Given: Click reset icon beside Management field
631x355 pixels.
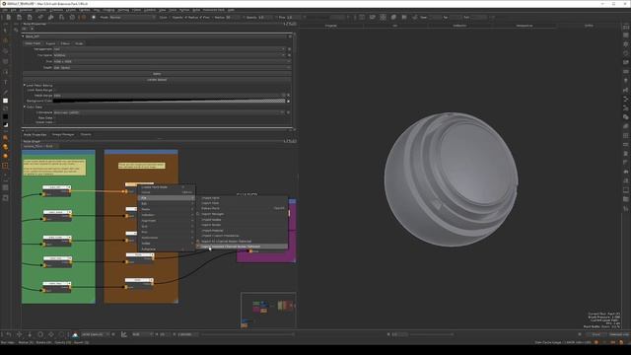Looking at the screenshot, I should point(289,49).
